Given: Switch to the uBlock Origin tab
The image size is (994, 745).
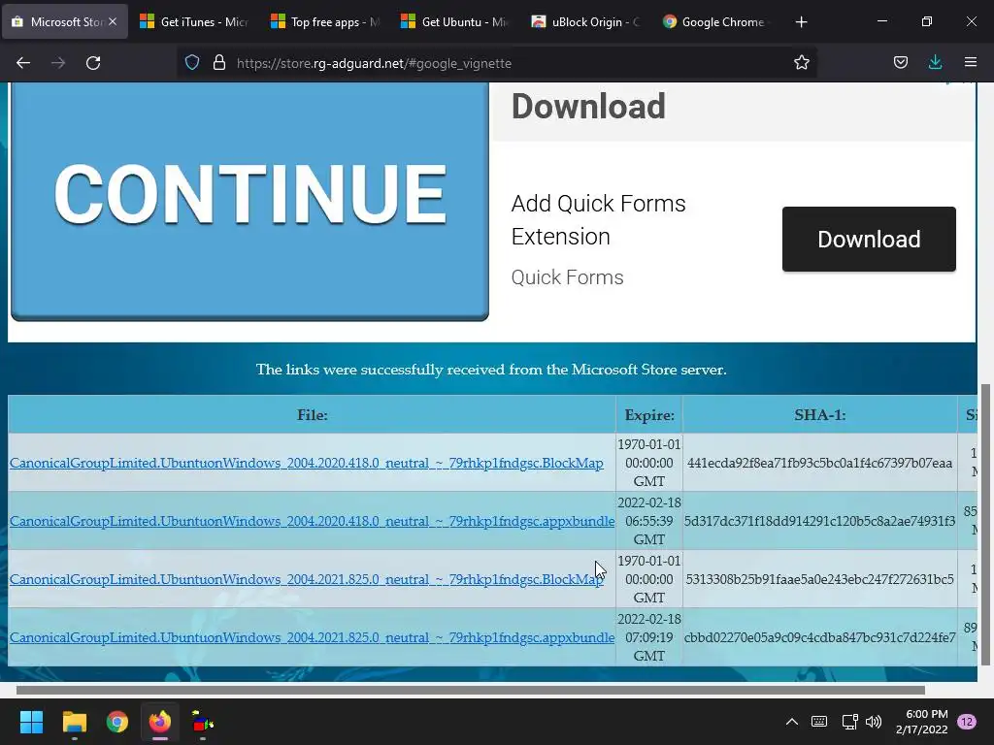Looking at the screenshot, I should coord(587,21).
